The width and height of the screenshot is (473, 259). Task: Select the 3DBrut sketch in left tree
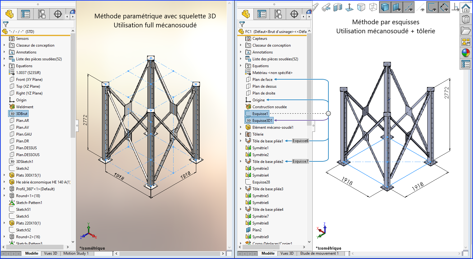point(18,114)
